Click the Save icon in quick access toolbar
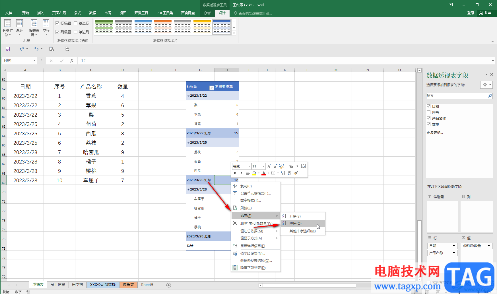 [x=8, y=49]
